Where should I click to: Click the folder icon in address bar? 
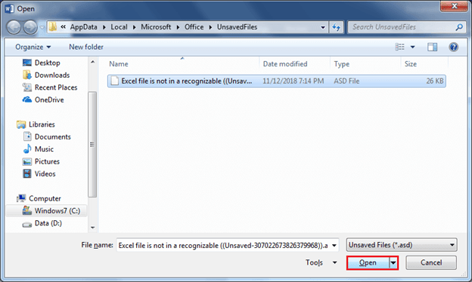pyautogui.click(x=53, y=26)
